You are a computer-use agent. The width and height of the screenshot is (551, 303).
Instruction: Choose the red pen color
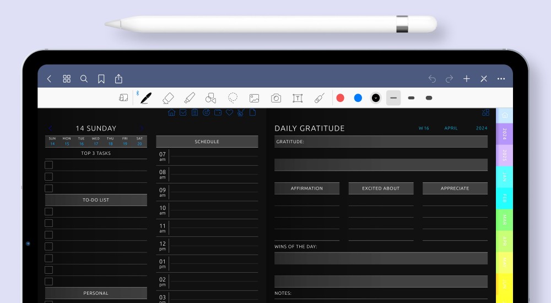340,98
